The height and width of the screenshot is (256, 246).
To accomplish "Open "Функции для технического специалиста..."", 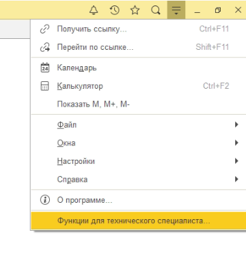I will click(139, 221).
